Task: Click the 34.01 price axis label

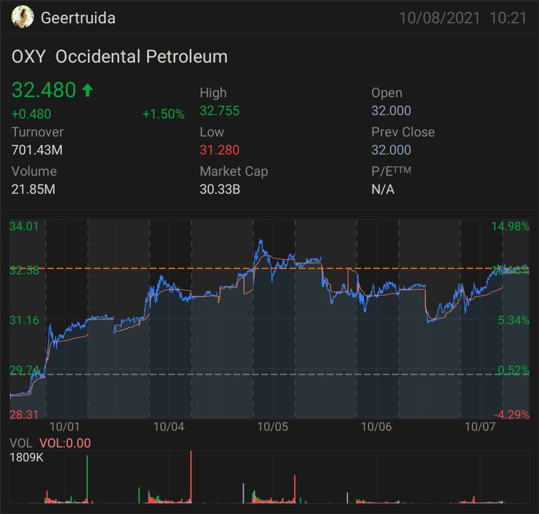Action: click(x=24, y=226)
